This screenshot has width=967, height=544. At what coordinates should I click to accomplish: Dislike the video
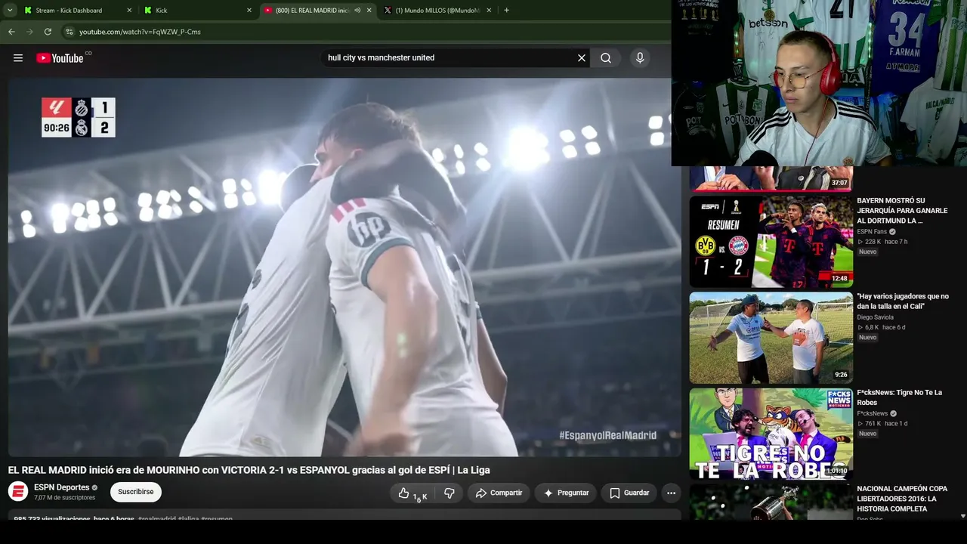(x=450, y=493)
